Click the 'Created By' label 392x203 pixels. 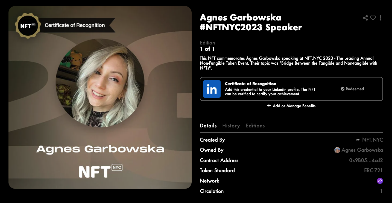click(212, 140)
